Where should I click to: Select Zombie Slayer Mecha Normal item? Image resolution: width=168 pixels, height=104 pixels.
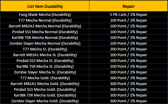point(45,43)
